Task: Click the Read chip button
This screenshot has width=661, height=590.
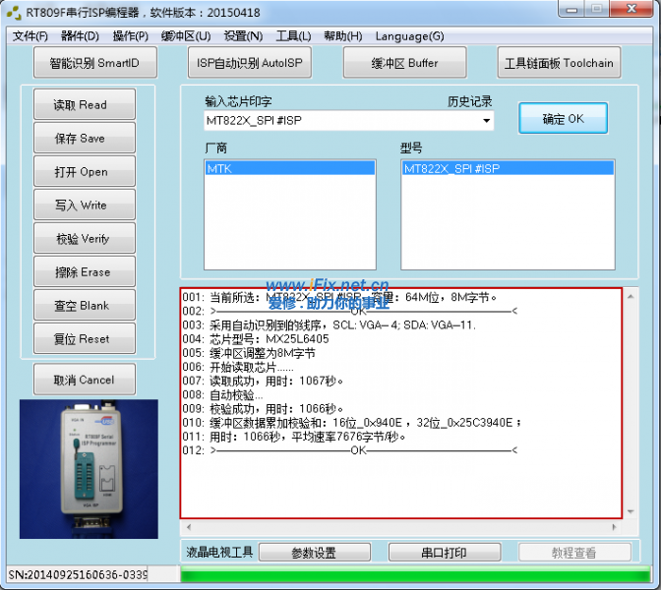Action: point(81,105)
